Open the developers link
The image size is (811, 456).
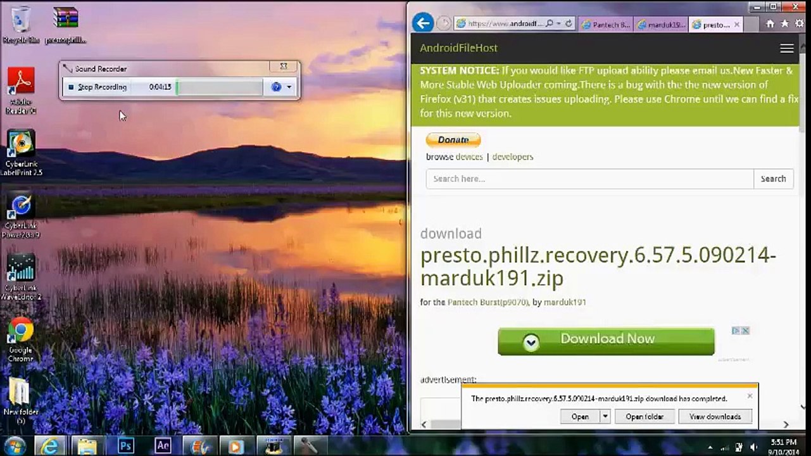click(x=513, y=157)
